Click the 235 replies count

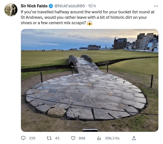tap(32, 138)
